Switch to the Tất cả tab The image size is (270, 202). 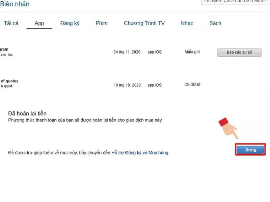(11, 23)
